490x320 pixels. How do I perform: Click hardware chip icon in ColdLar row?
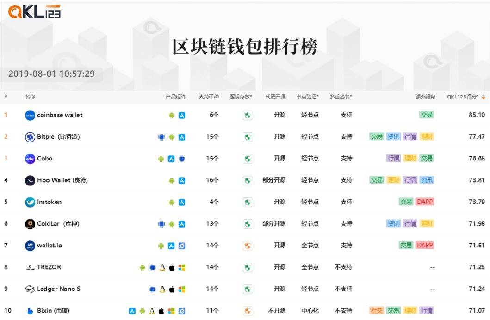[x=161, y=224]
